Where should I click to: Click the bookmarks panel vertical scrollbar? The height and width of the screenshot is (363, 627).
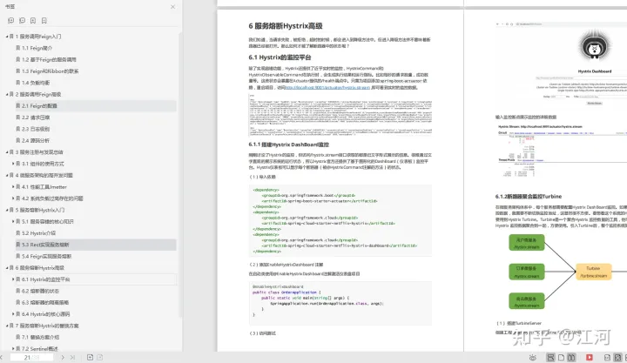click(x=180, y=176)
